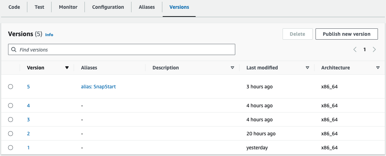Click the Info link beside Versions
Viewport: 386px width, 156px height.
49,35
